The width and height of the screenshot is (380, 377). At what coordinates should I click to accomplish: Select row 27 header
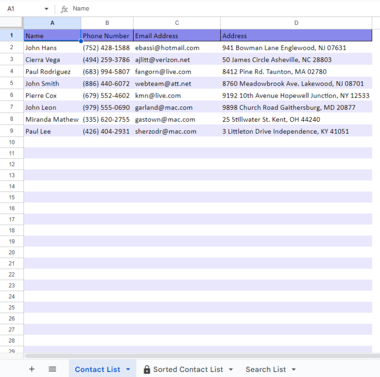click(x=12, y=330)
